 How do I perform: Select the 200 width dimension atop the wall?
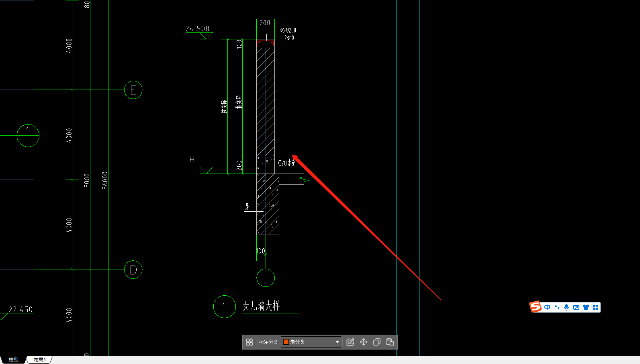tap(265, 23)
